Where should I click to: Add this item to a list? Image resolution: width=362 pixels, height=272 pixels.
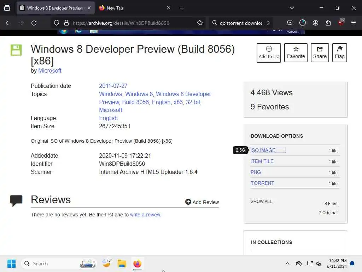tap(269, 53)
